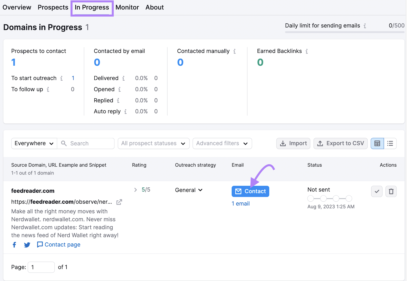Open the Everywhere filter dropdown
Image resolution: width=407 pixels, height=281 pixels.
pos(34,143)
